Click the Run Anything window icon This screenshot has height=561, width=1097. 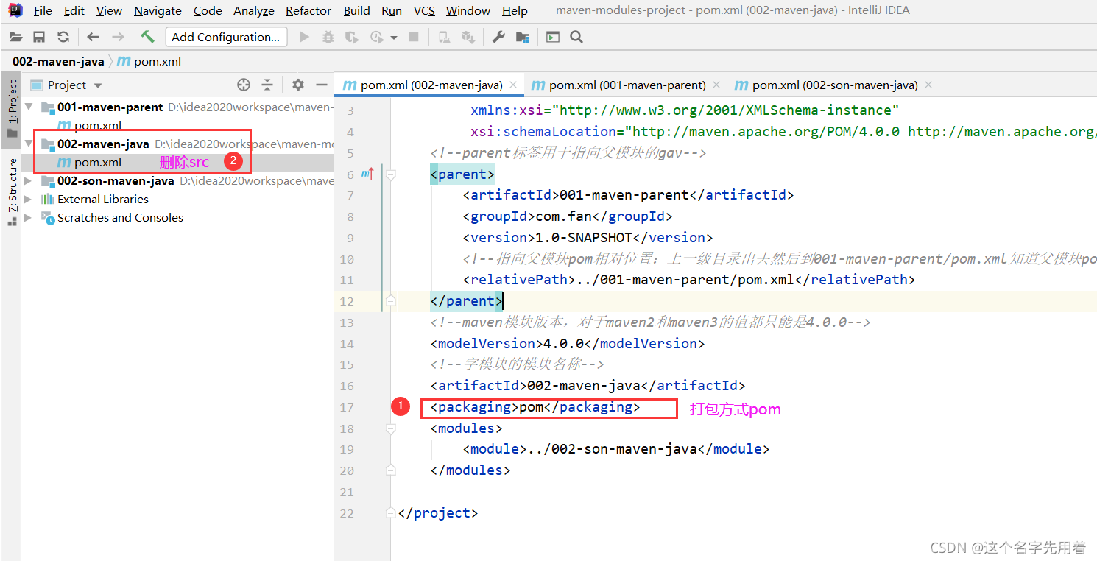pyautogui.click(x=553, y=37)
